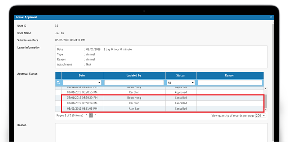Open records per page dropdown showing 200
The width and height of the screenshot is (288, 142).
pyautogui.click(x=261, y=116)
